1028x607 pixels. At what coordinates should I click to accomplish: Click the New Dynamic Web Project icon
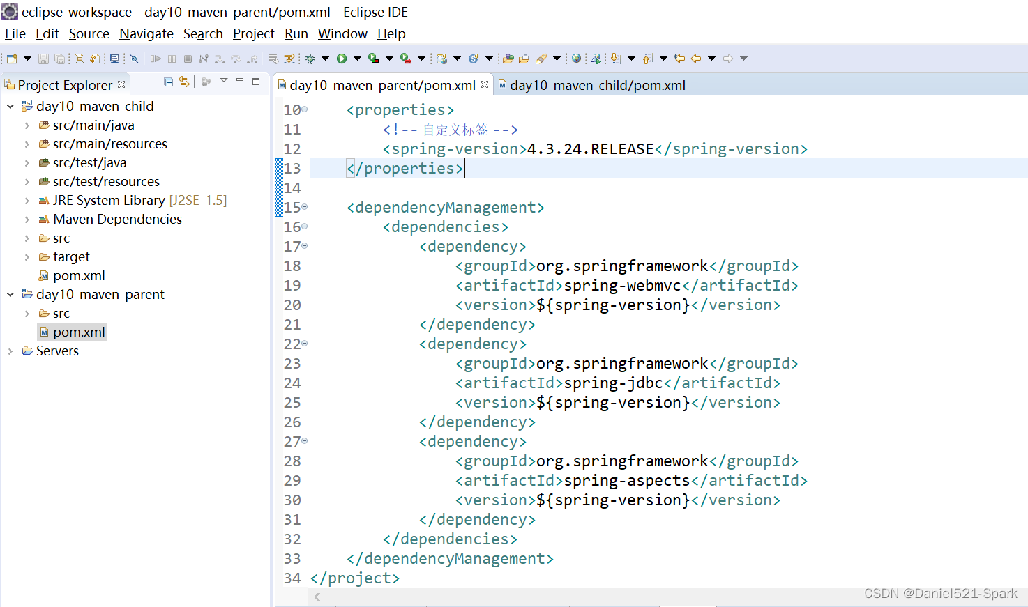pyautogui.click(x=441, y=59)
